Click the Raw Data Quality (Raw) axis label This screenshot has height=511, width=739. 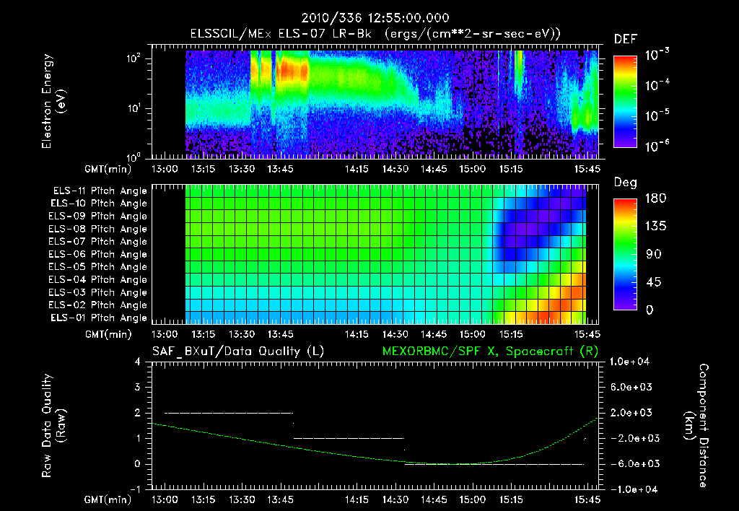(x=53, y=426)
